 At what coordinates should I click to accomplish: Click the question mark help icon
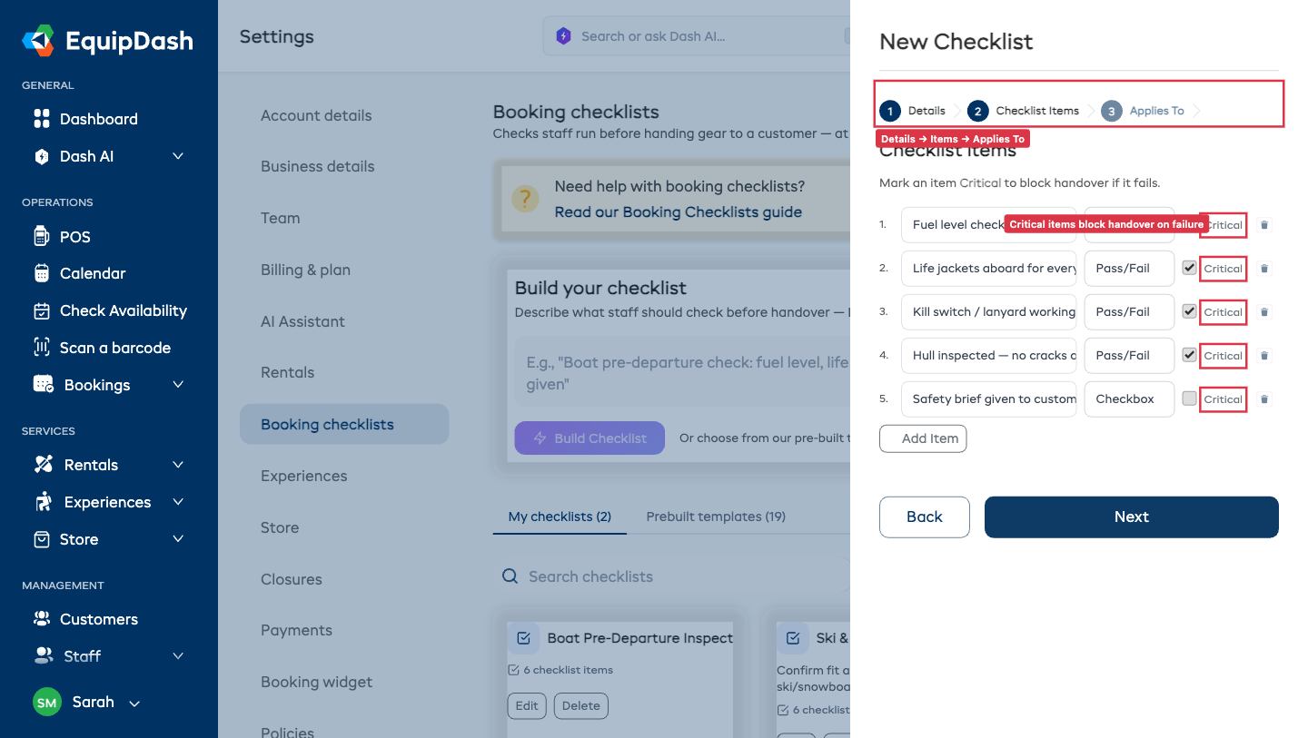tap(524, 199)
